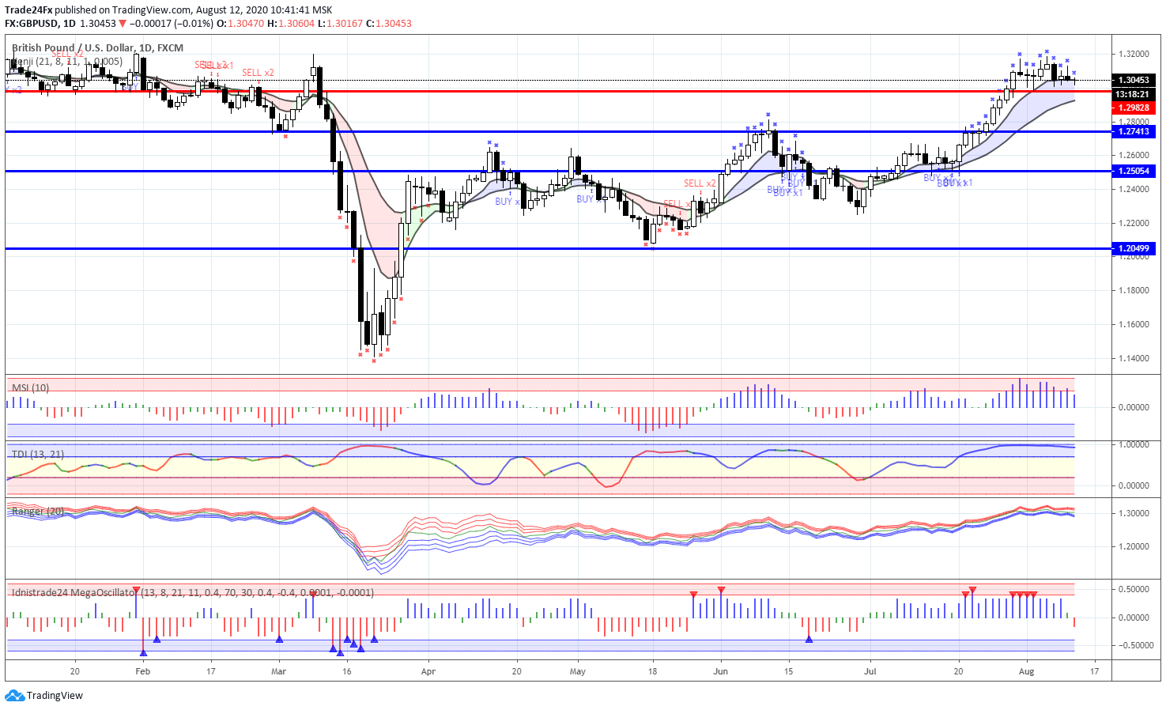This screenshot has height=710, width=1166.
Task: Click the 16 date label after Mar
Action: click(346, 671)
